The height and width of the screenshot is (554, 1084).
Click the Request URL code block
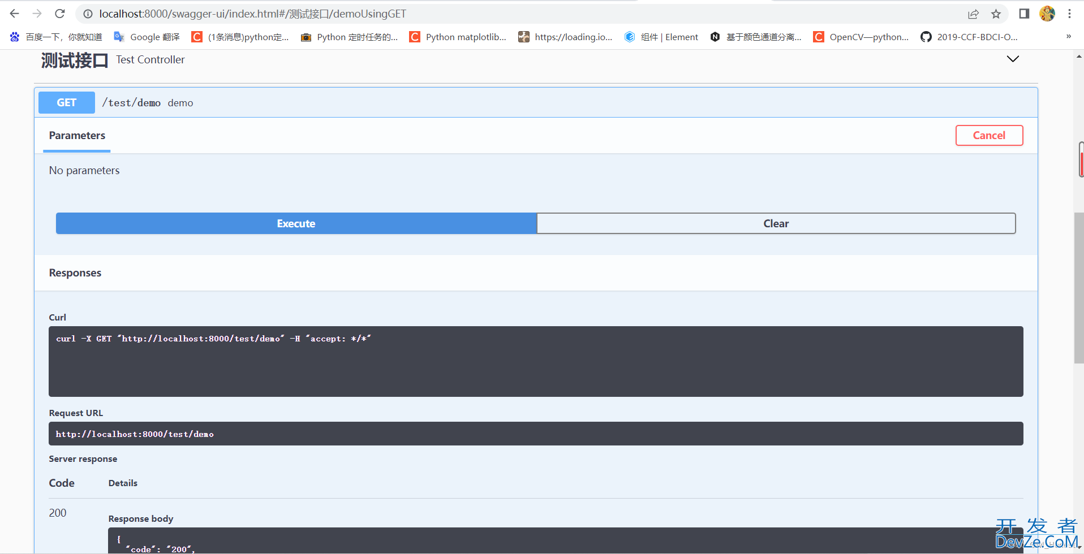536,434
